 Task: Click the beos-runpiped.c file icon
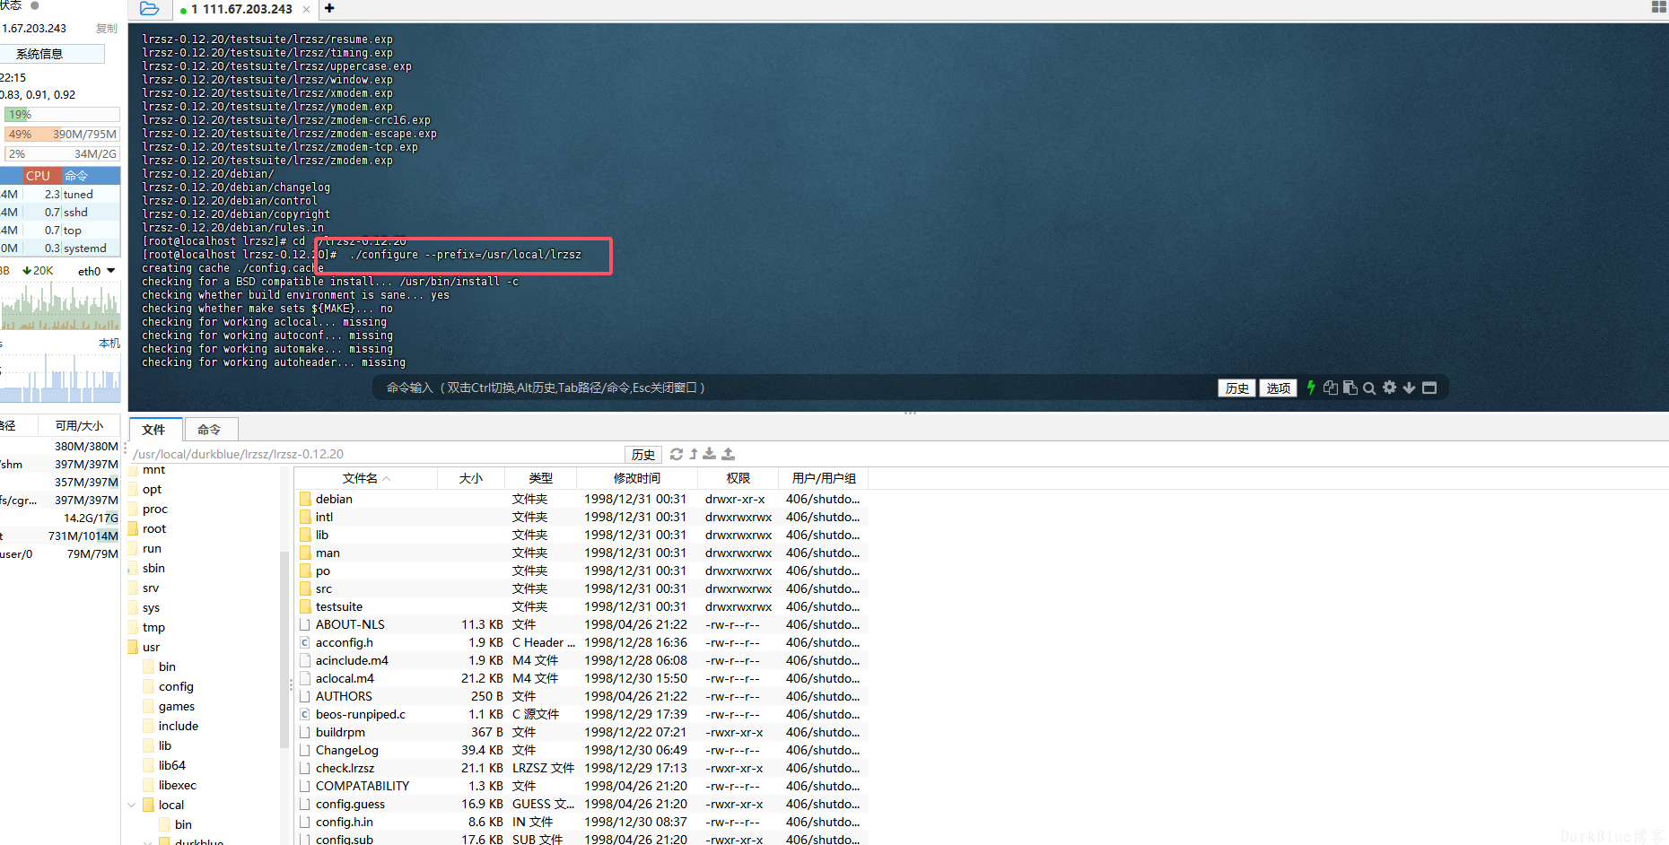pos(305,714)
